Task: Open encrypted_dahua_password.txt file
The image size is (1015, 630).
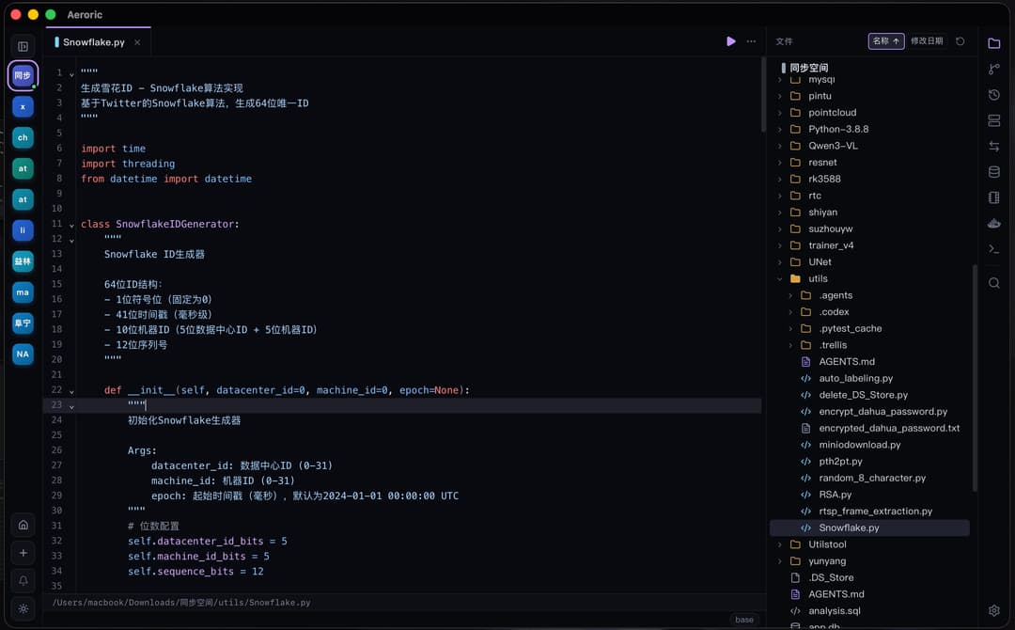Action: point(870,428)
